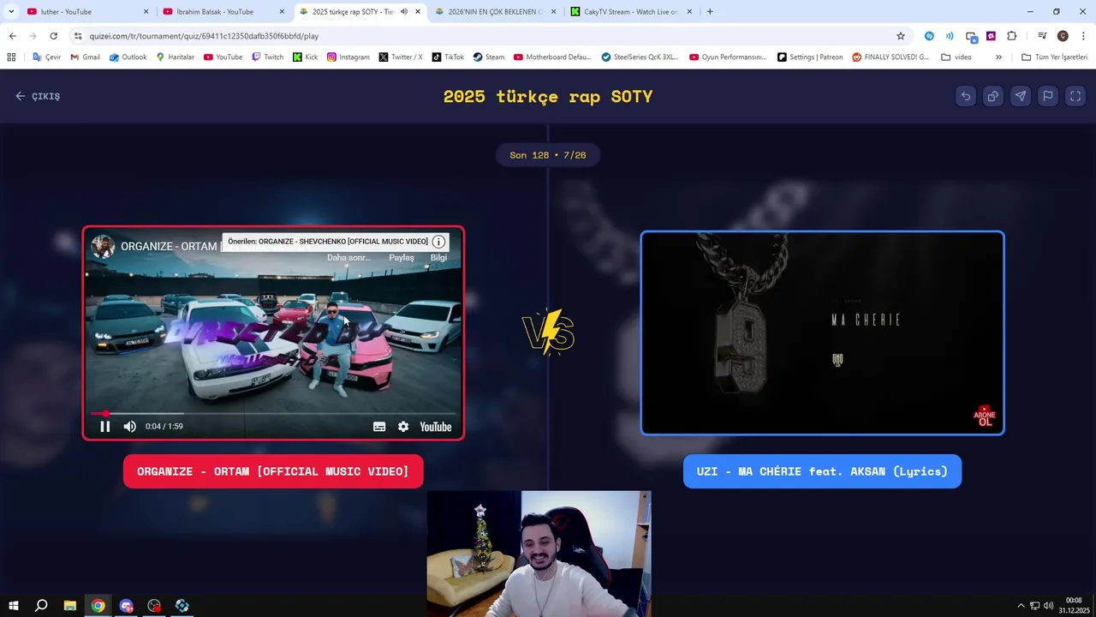The width and height of the screenshot is (1096, 617).
Task: Open Chrome from the taskbar
Action: (98, 606)
